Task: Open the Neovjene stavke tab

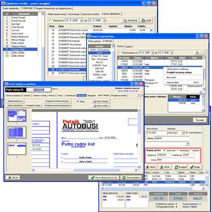Action: click(90, 14)
